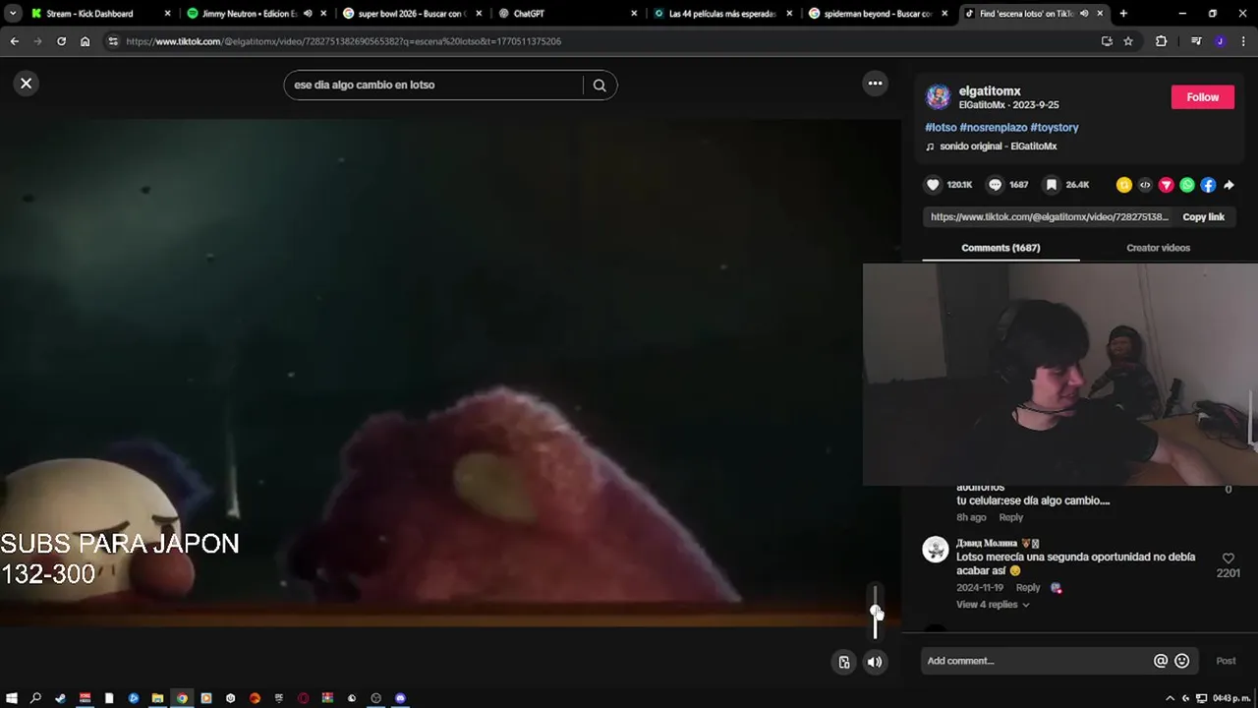This screenshot has height=708, width=1258.
Task: Click the yellow repost icon
Action: [x=1124, y=185]
